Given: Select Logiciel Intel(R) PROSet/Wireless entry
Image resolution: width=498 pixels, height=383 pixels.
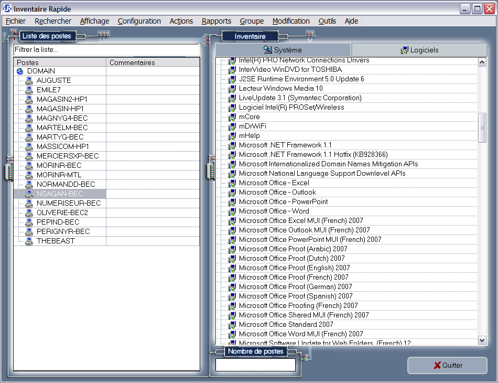Looking at the screenshot, I should (x=291, y=108).
